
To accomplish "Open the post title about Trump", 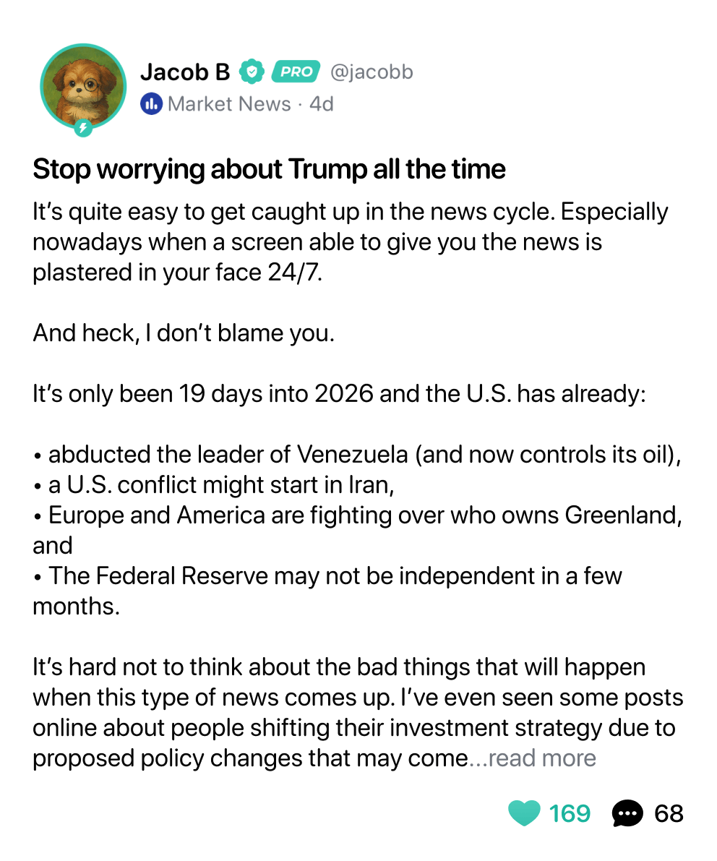I will point(269,169).
